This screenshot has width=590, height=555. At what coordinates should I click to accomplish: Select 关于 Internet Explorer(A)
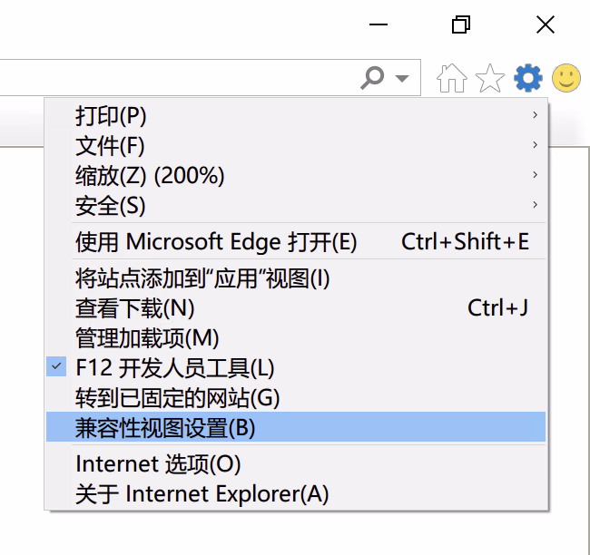[x=202, y=494]
